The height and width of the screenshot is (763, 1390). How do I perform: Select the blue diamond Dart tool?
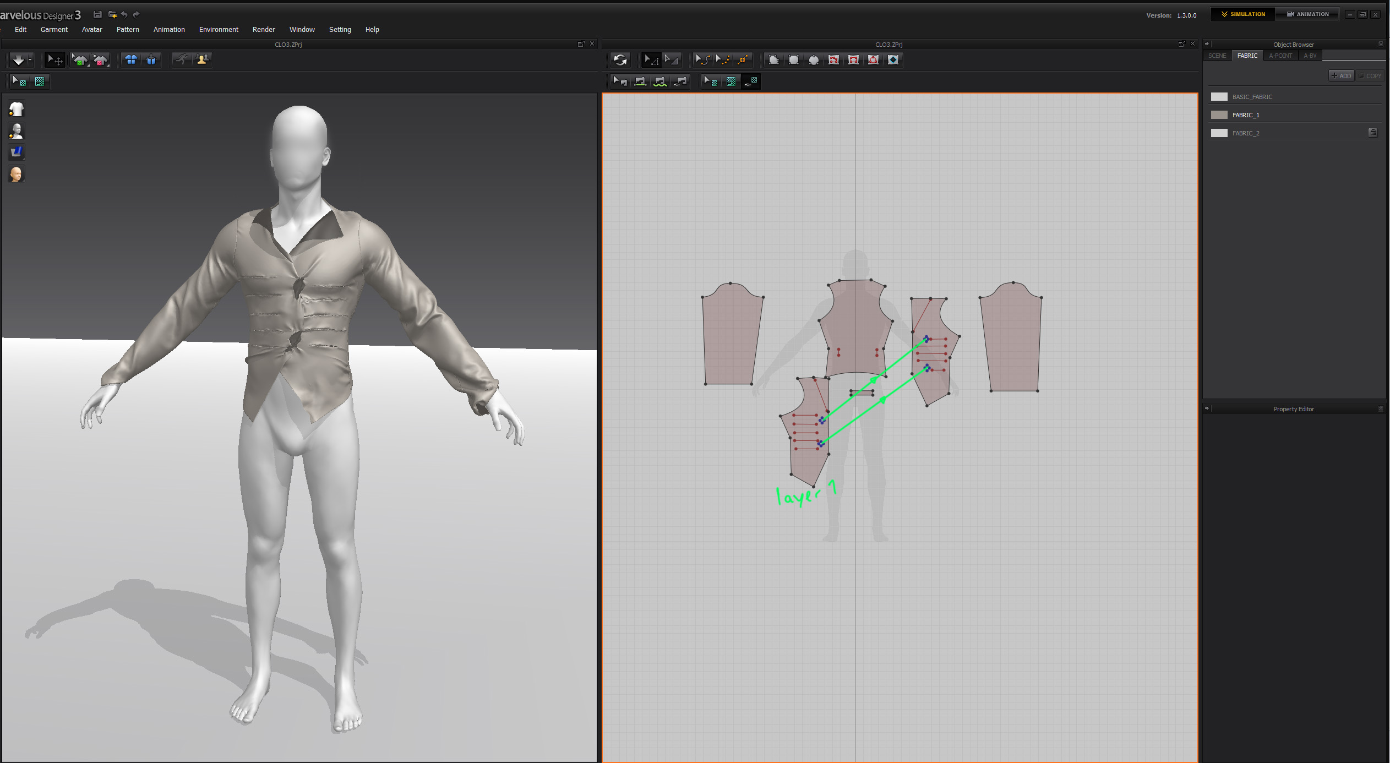pyautogui.click(x=893, y=60)
